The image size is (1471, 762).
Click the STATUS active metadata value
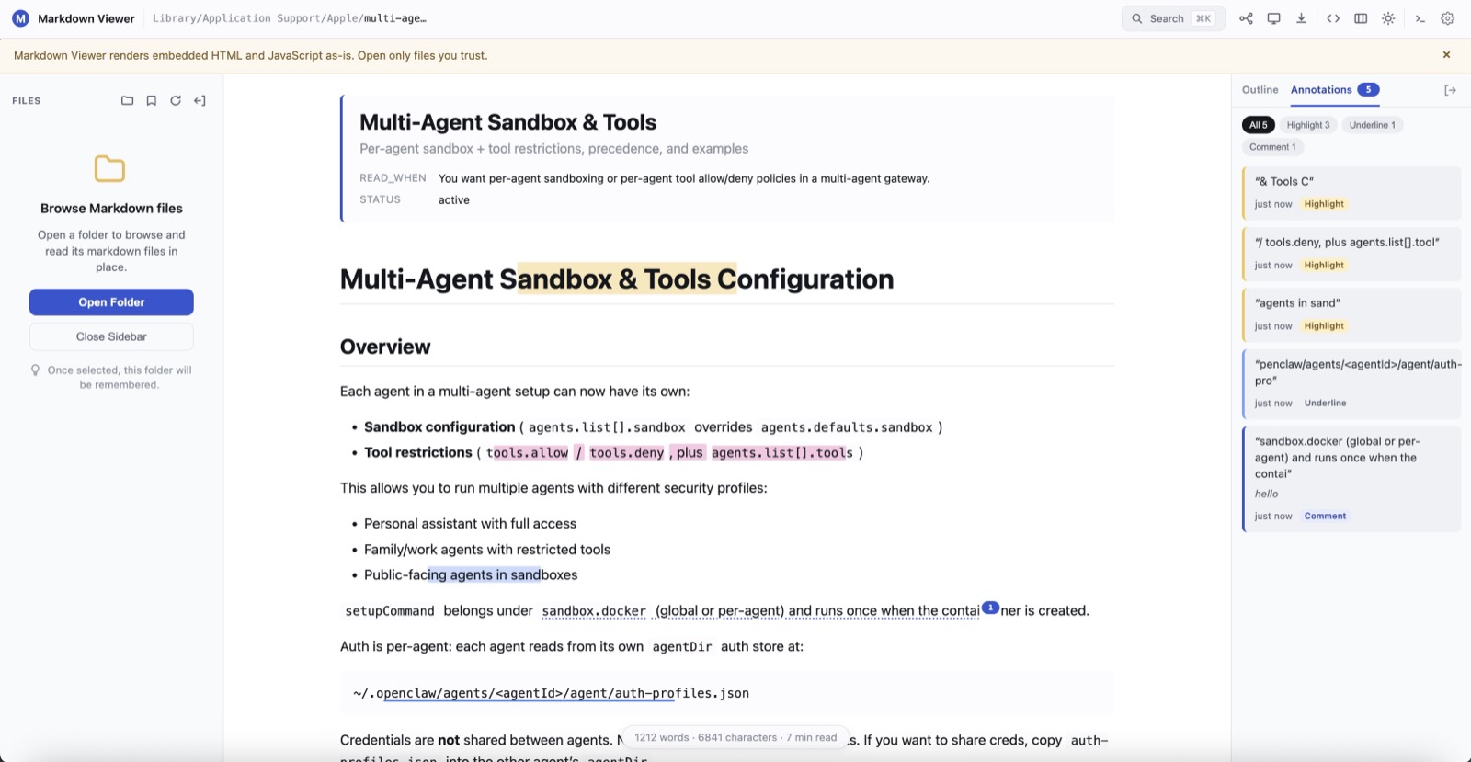pyautogui.click(x=454, y=199)
